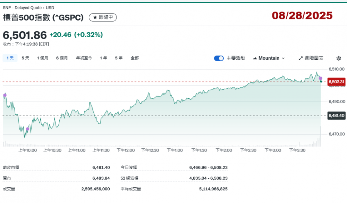The height and width of the screenshot is (203, 347).
Task: Select the year-to-date range tab
Action: coord(84,58)
